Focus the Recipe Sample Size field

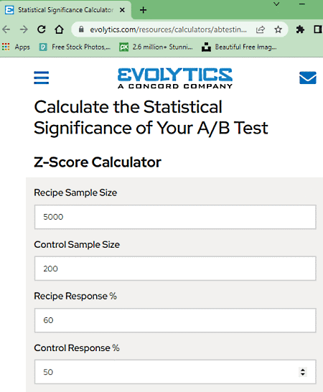(x=175, y=217)
